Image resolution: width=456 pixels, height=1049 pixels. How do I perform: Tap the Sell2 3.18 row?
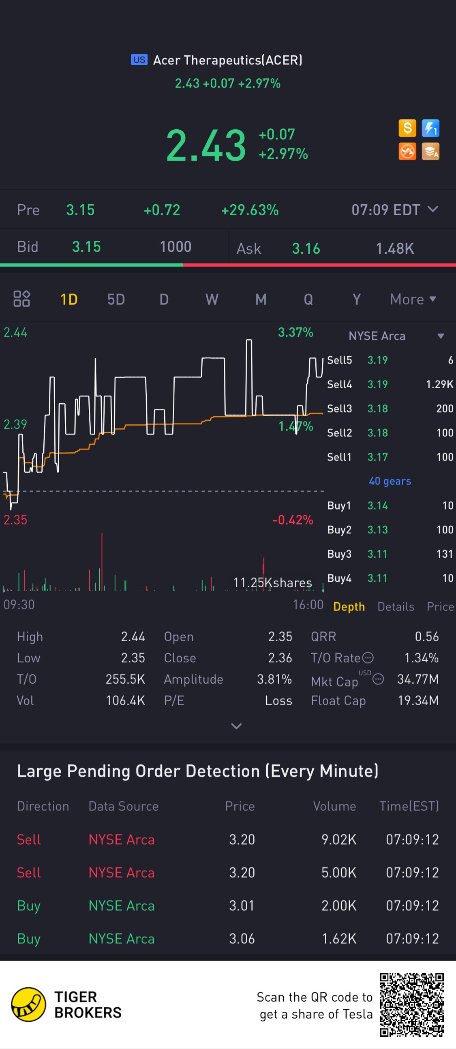click(390, 432)
